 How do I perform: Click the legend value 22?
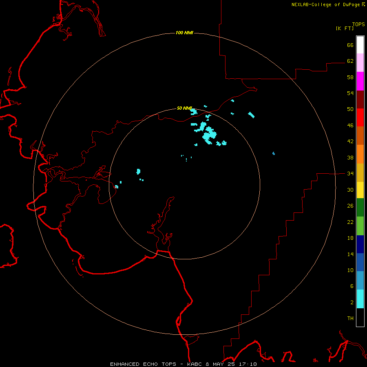click(350, 222)
